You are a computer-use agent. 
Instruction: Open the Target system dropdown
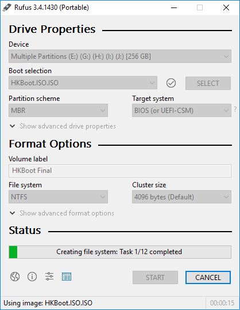point(181,110)
